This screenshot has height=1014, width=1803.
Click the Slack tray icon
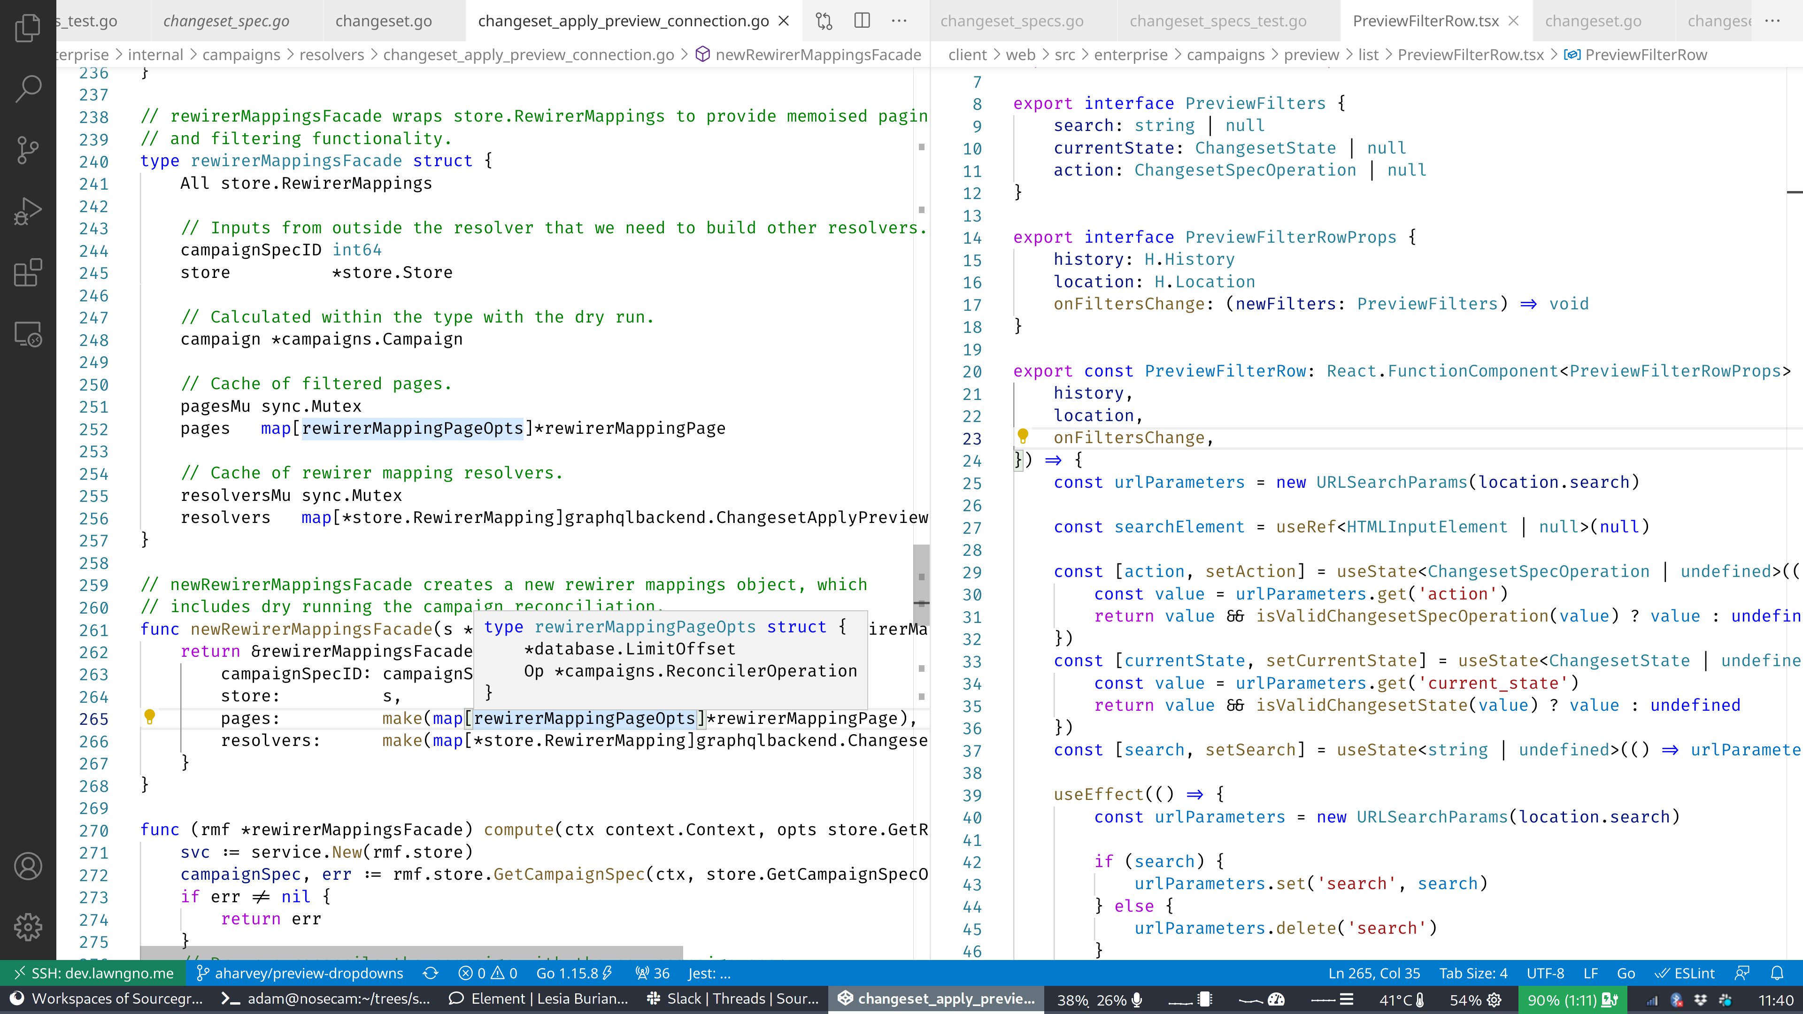[1726, 1000]
